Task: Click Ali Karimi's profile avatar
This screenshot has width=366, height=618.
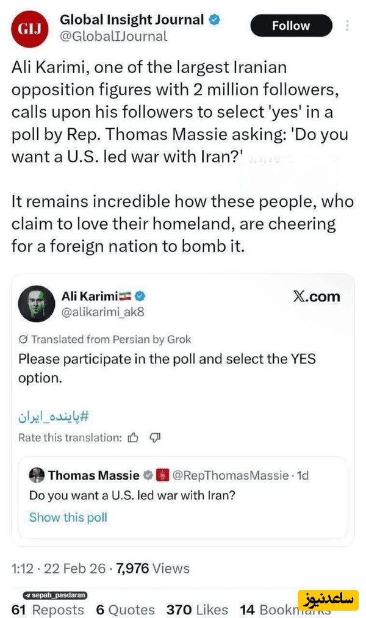Action: (37, 303)
